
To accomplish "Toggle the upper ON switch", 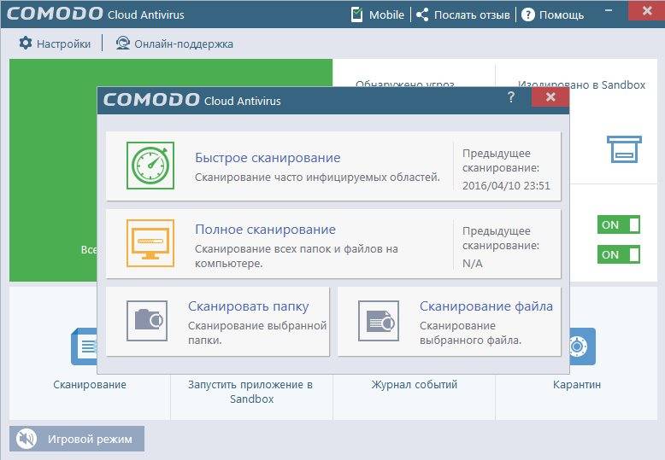I will coord(618,225).
